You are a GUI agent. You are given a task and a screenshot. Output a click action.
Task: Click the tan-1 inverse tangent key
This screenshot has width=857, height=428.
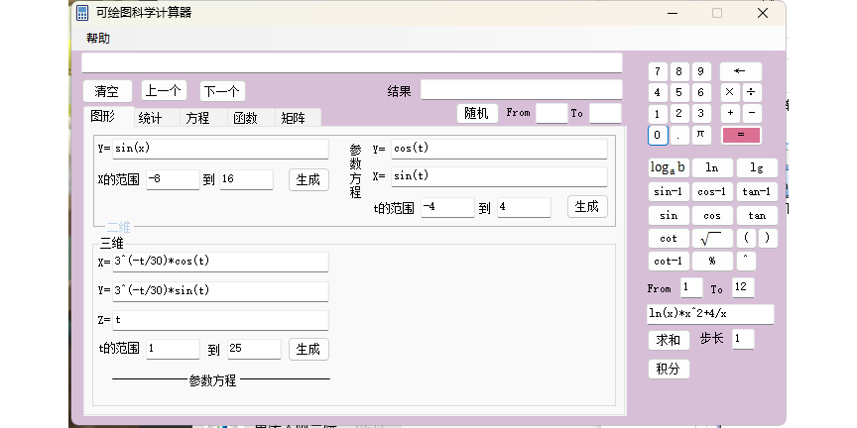click(757, 191)
